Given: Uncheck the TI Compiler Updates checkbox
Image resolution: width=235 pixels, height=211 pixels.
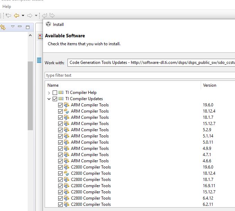Looking at the screenshot, I should 55,99.
